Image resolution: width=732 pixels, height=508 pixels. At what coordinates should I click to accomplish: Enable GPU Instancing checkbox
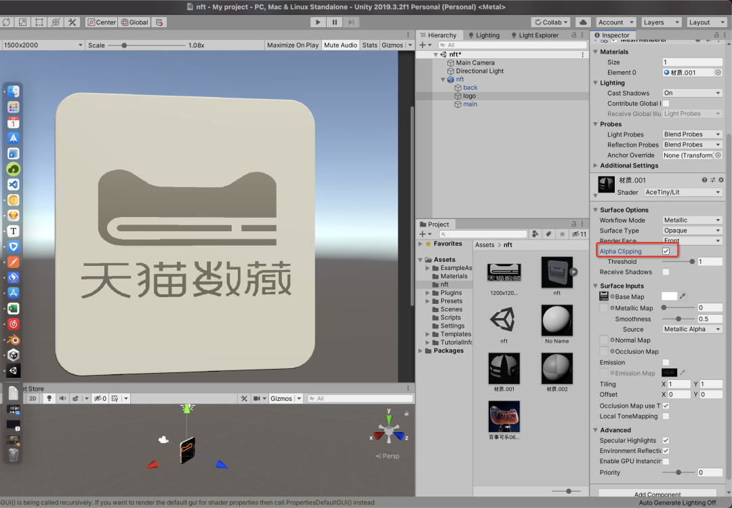(x=666, y=461)
